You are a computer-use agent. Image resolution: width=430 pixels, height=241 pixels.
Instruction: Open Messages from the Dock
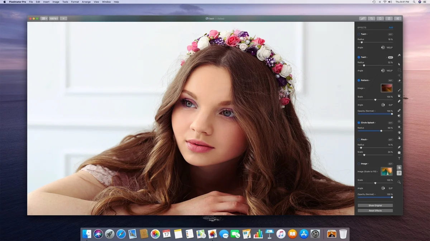224,234
